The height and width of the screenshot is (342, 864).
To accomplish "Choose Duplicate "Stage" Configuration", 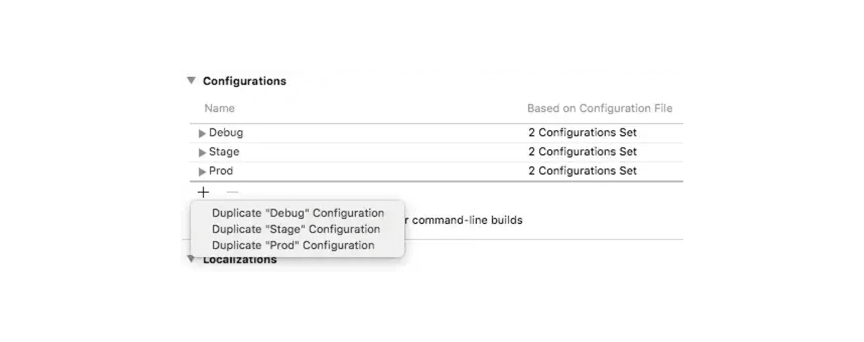I will (296, 229).
